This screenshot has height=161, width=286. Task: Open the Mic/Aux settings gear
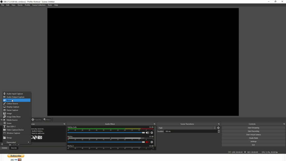pos(151,142)
